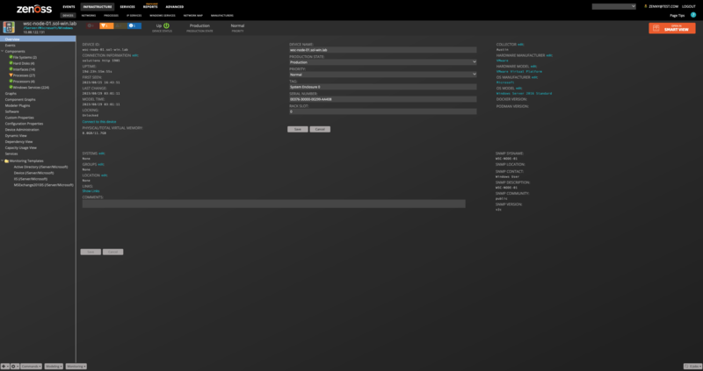Open the Advanced top menu

[x=174, y=7]
